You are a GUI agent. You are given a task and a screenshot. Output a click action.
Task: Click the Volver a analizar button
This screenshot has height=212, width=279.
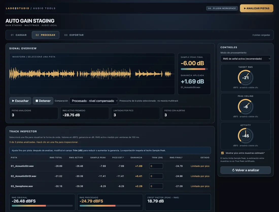pos(246,170)
